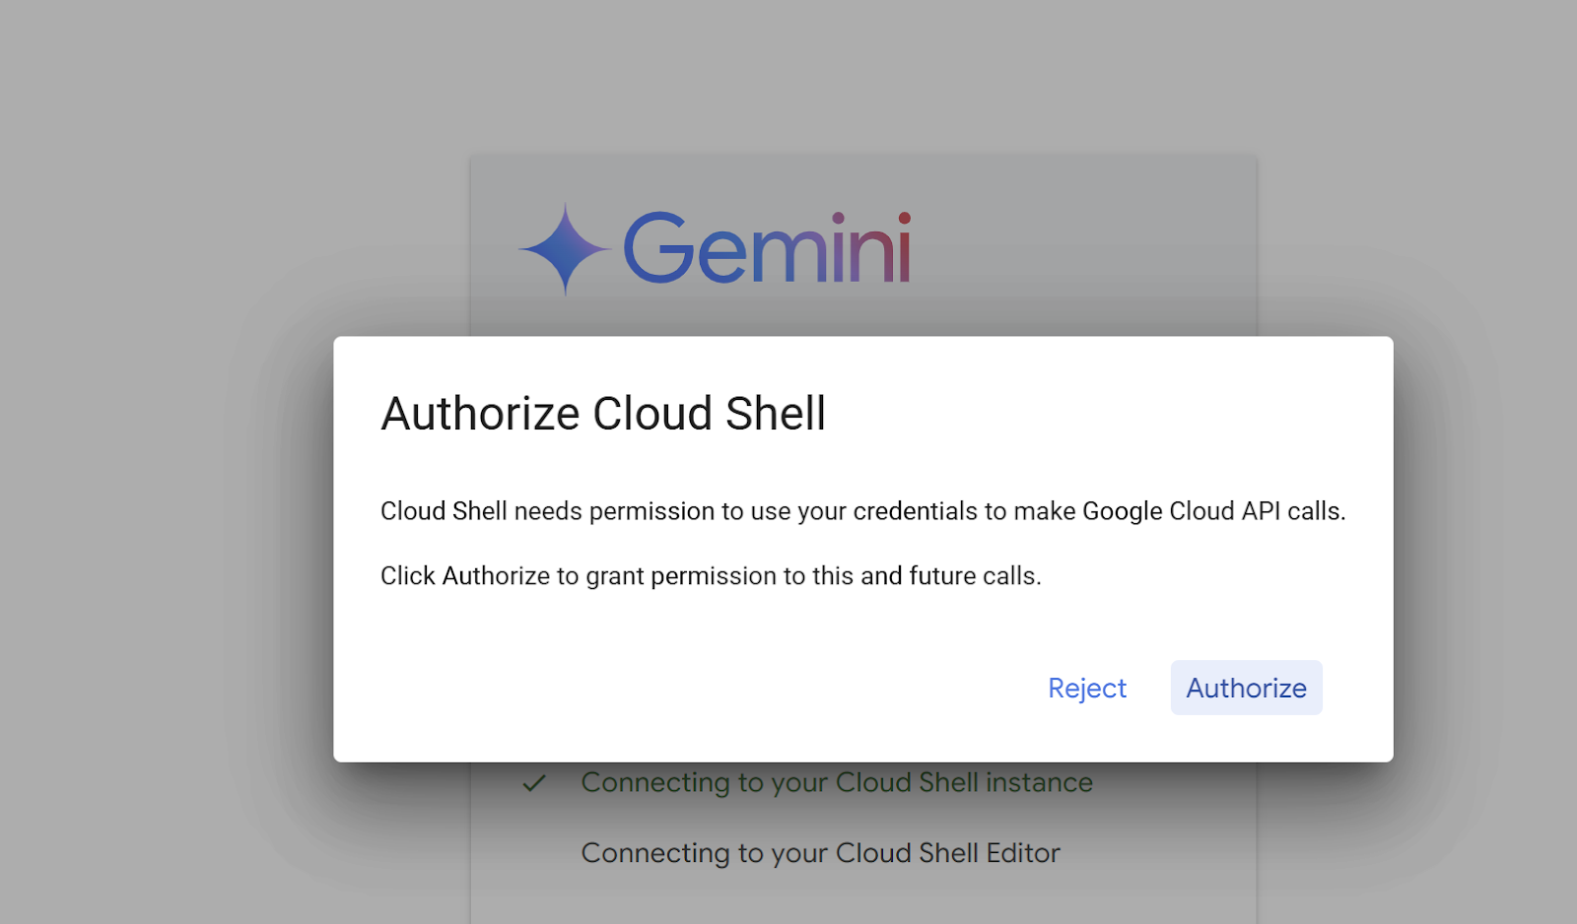This screenshot has height=924, width=1577.
Task: Click the blank area left of the Reject button
Action: [690, 688]
